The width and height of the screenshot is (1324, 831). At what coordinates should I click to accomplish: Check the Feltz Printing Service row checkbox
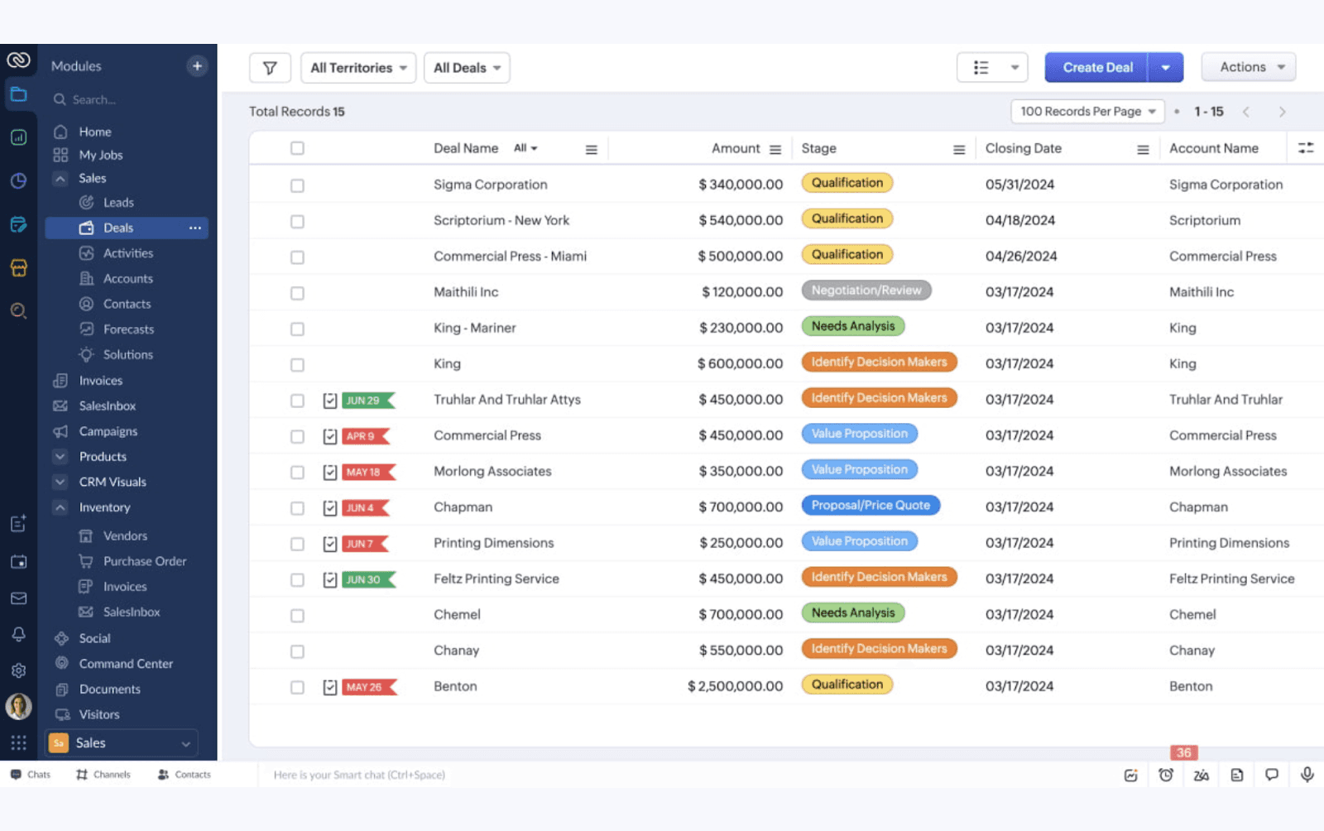click(x=297, y=580)
